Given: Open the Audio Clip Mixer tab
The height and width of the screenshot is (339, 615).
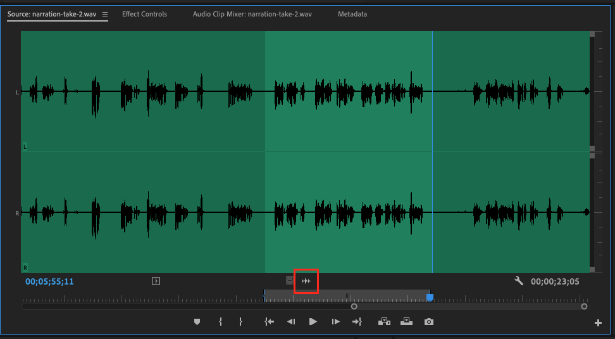Looking at the screenshot, I should (252, 14).
